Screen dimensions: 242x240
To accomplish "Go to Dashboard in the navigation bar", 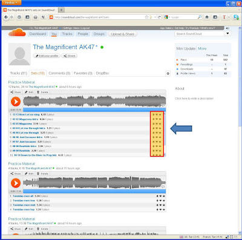I will coord(38,34).
